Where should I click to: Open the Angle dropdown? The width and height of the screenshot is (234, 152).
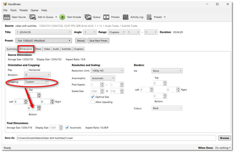tap(90, 32)
